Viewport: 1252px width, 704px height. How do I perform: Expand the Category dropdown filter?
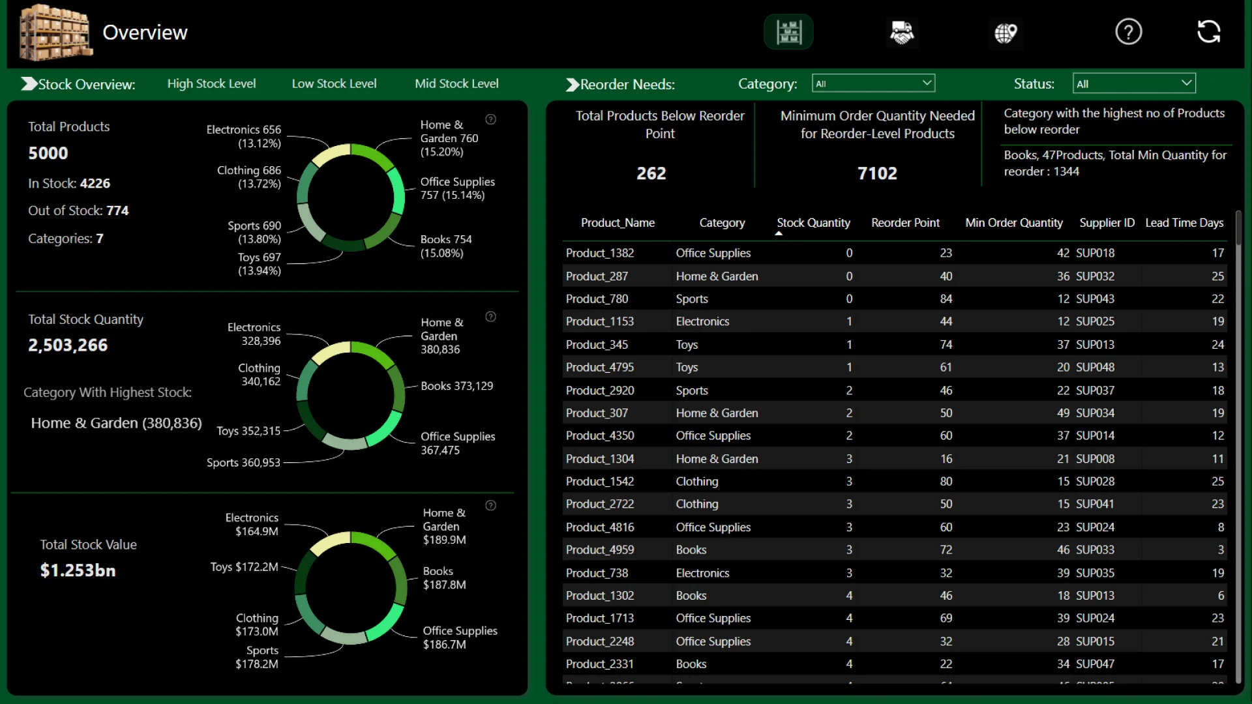(873, 83)
